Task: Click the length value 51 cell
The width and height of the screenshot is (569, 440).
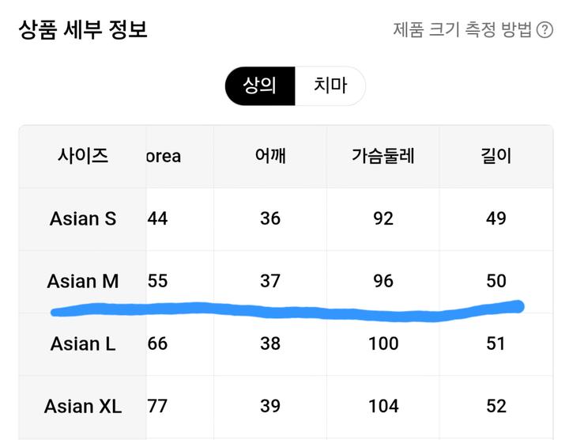Action: [x=496, y=343]
